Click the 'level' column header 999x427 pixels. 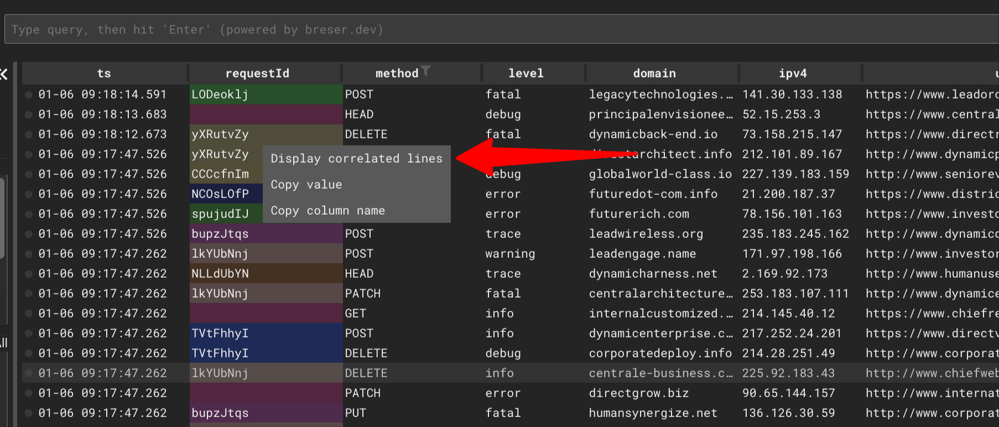[x=525, y=74]
